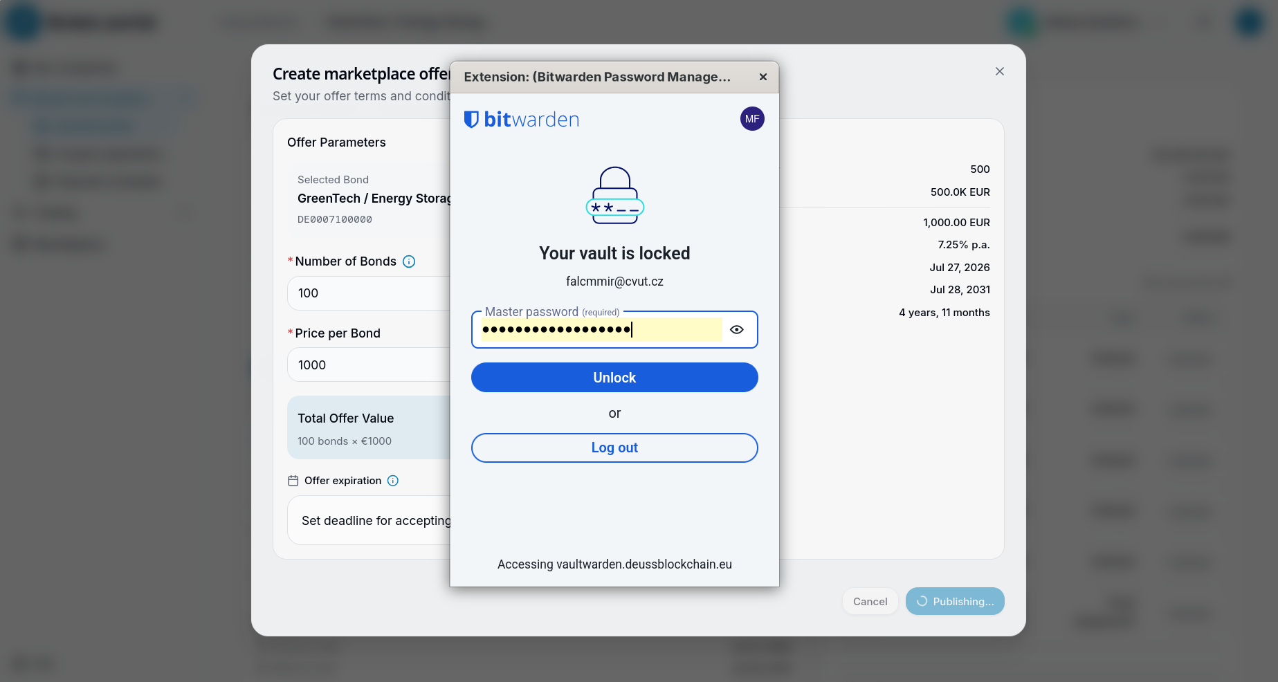This screenshot has width=1278, height=682.
Task: Click the Accessing vaultwarden.deussblockchain.eu text
Action: tap(614, 564)
